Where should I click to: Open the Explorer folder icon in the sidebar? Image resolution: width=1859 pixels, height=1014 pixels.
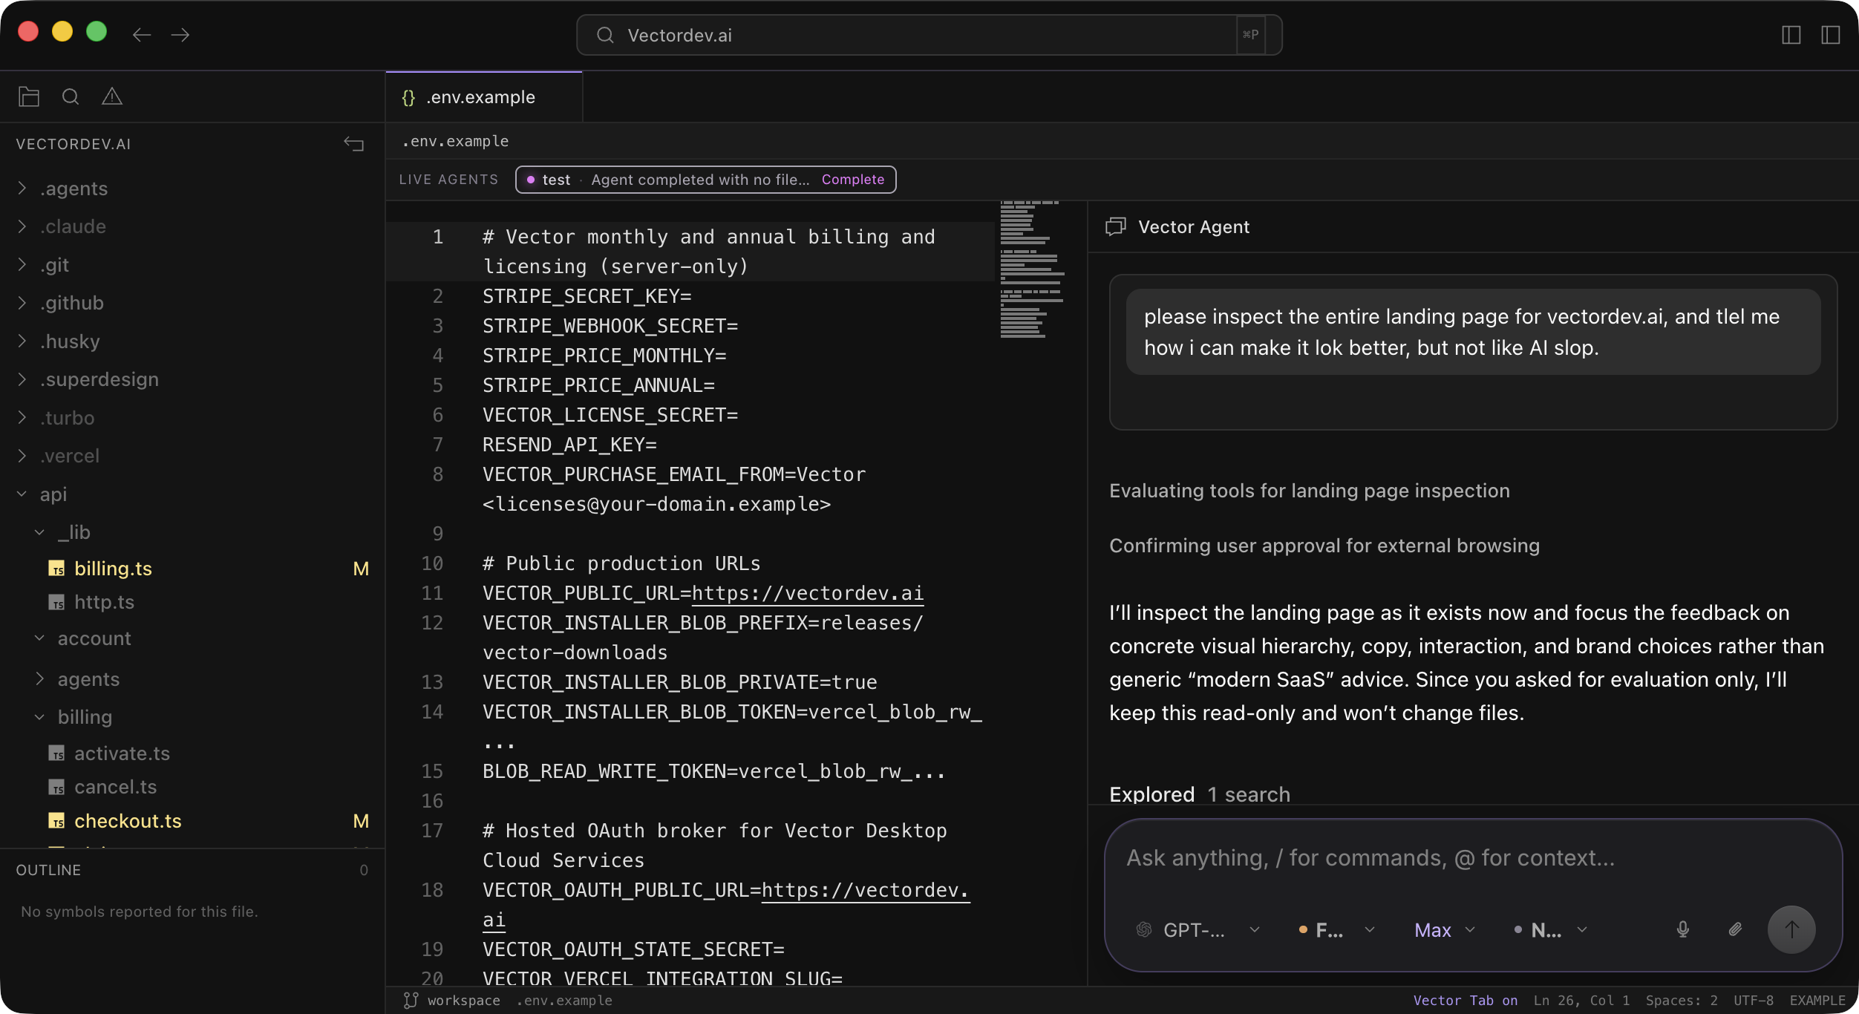coord(29,97)
